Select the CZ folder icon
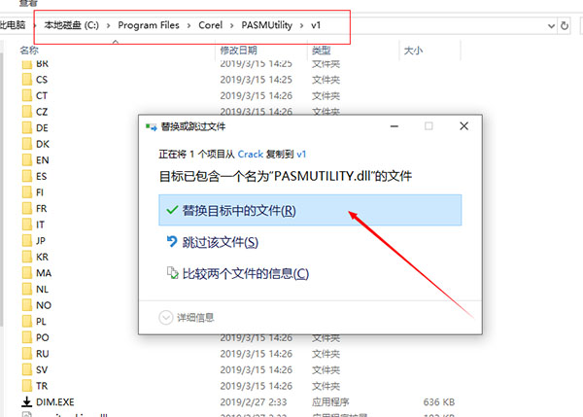583x417 pixels. click(27, 112)
